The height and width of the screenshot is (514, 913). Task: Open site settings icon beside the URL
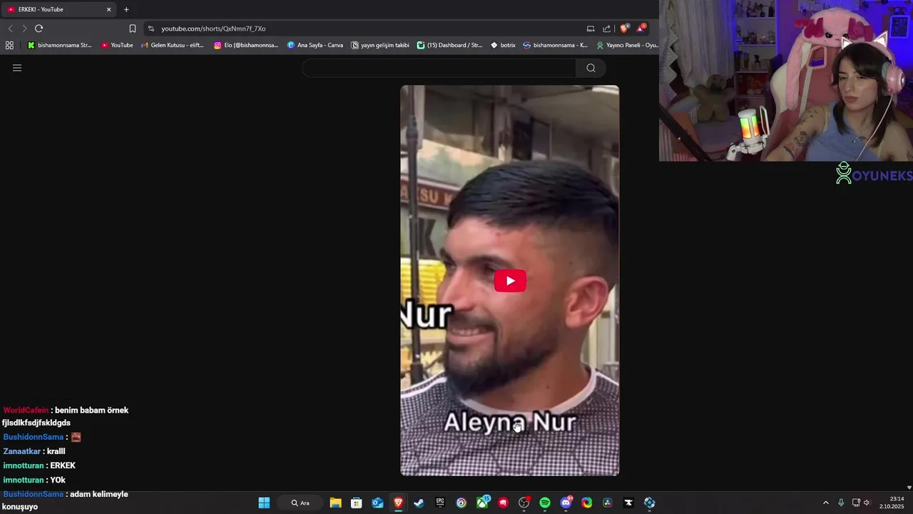(151, 29)
